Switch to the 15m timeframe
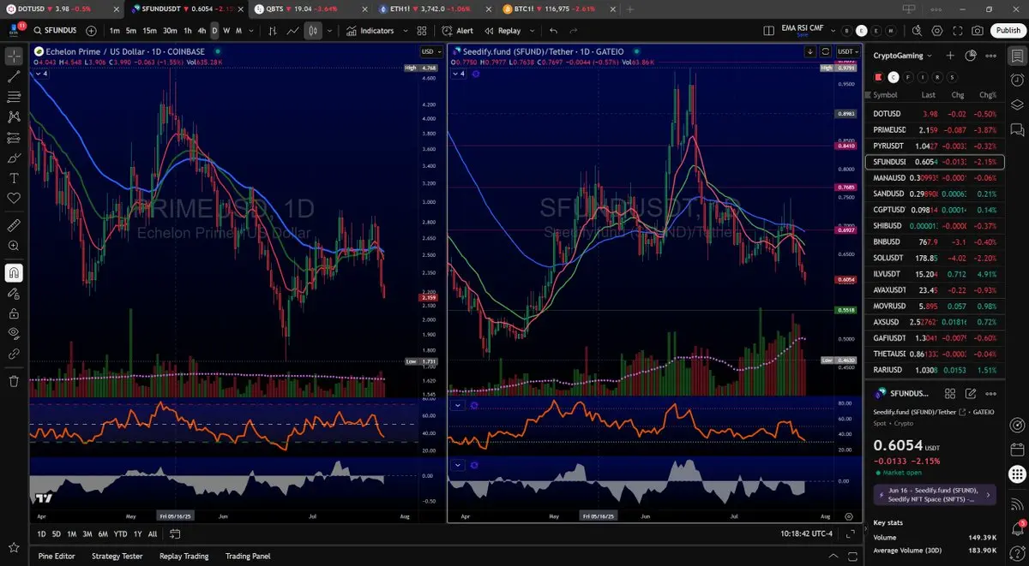Image resolution: width=1029 pixels, height=566 pixels. click(150, 31)
